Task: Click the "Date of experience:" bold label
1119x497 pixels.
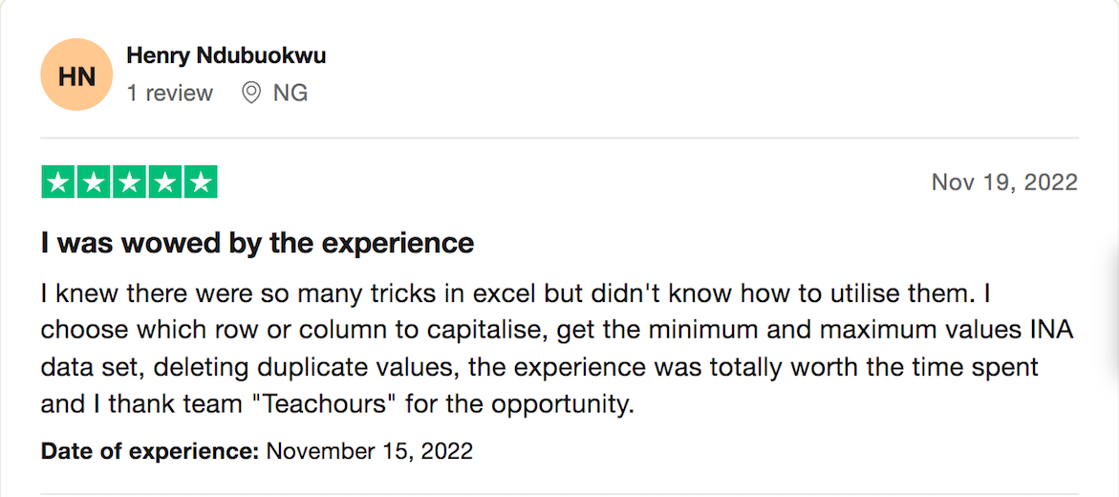Action: point(150,451)
